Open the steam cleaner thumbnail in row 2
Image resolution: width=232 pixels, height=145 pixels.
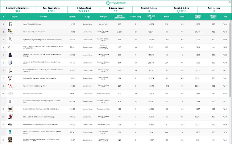click(x=10, y=32)
